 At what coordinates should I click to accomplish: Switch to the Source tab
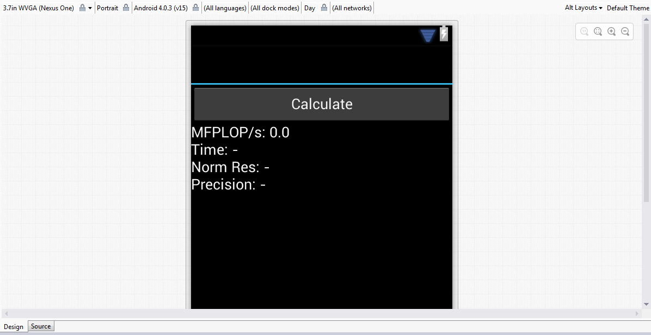point(40,326)
